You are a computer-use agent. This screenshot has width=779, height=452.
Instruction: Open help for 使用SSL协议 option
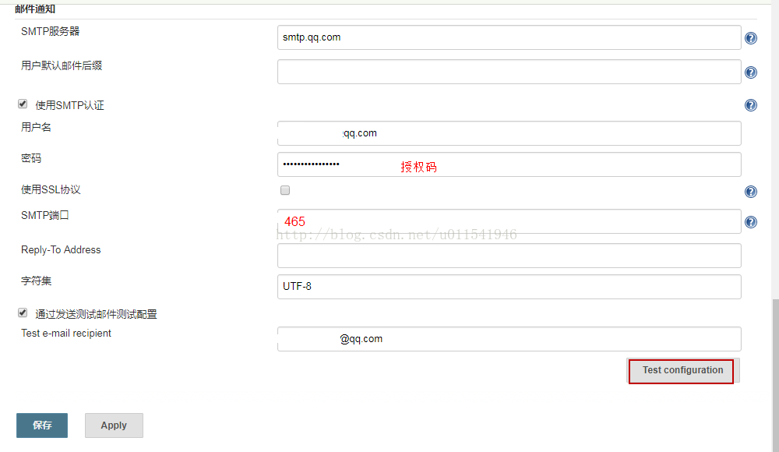(750, 191)
